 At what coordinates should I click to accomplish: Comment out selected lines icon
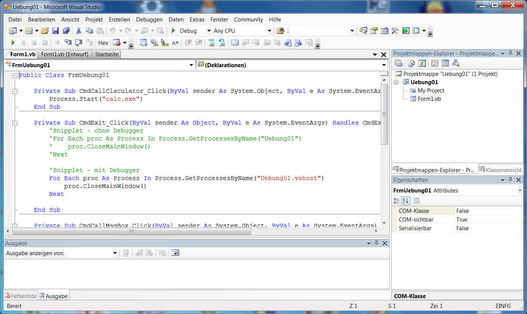[x=211, y=43]
